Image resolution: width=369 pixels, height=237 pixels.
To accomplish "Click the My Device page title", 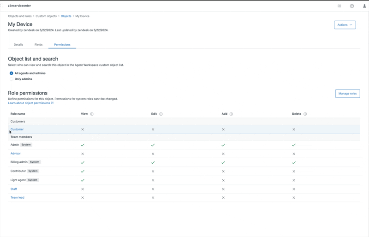I will click(20, 24).
